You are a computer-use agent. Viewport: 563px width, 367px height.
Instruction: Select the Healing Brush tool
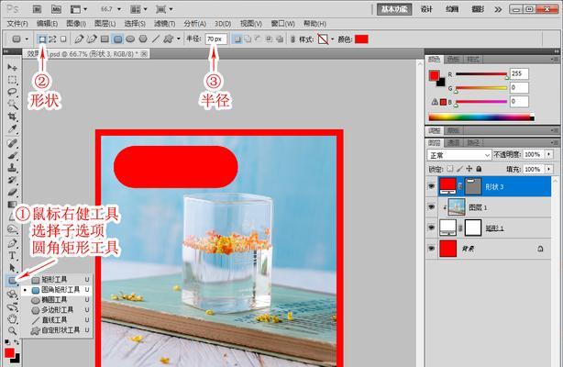[x=12, y=143]
